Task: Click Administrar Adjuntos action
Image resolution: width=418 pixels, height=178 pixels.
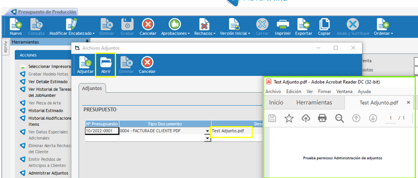Action: 48,173
